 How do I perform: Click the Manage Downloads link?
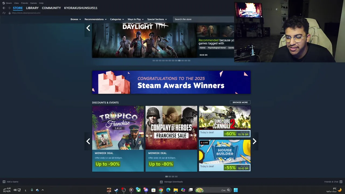(x=174, y=182)
